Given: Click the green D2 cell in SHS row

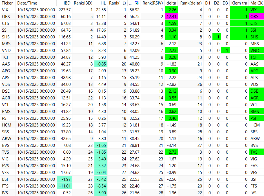Looking at the screenshot, I should tap(216, 37).
